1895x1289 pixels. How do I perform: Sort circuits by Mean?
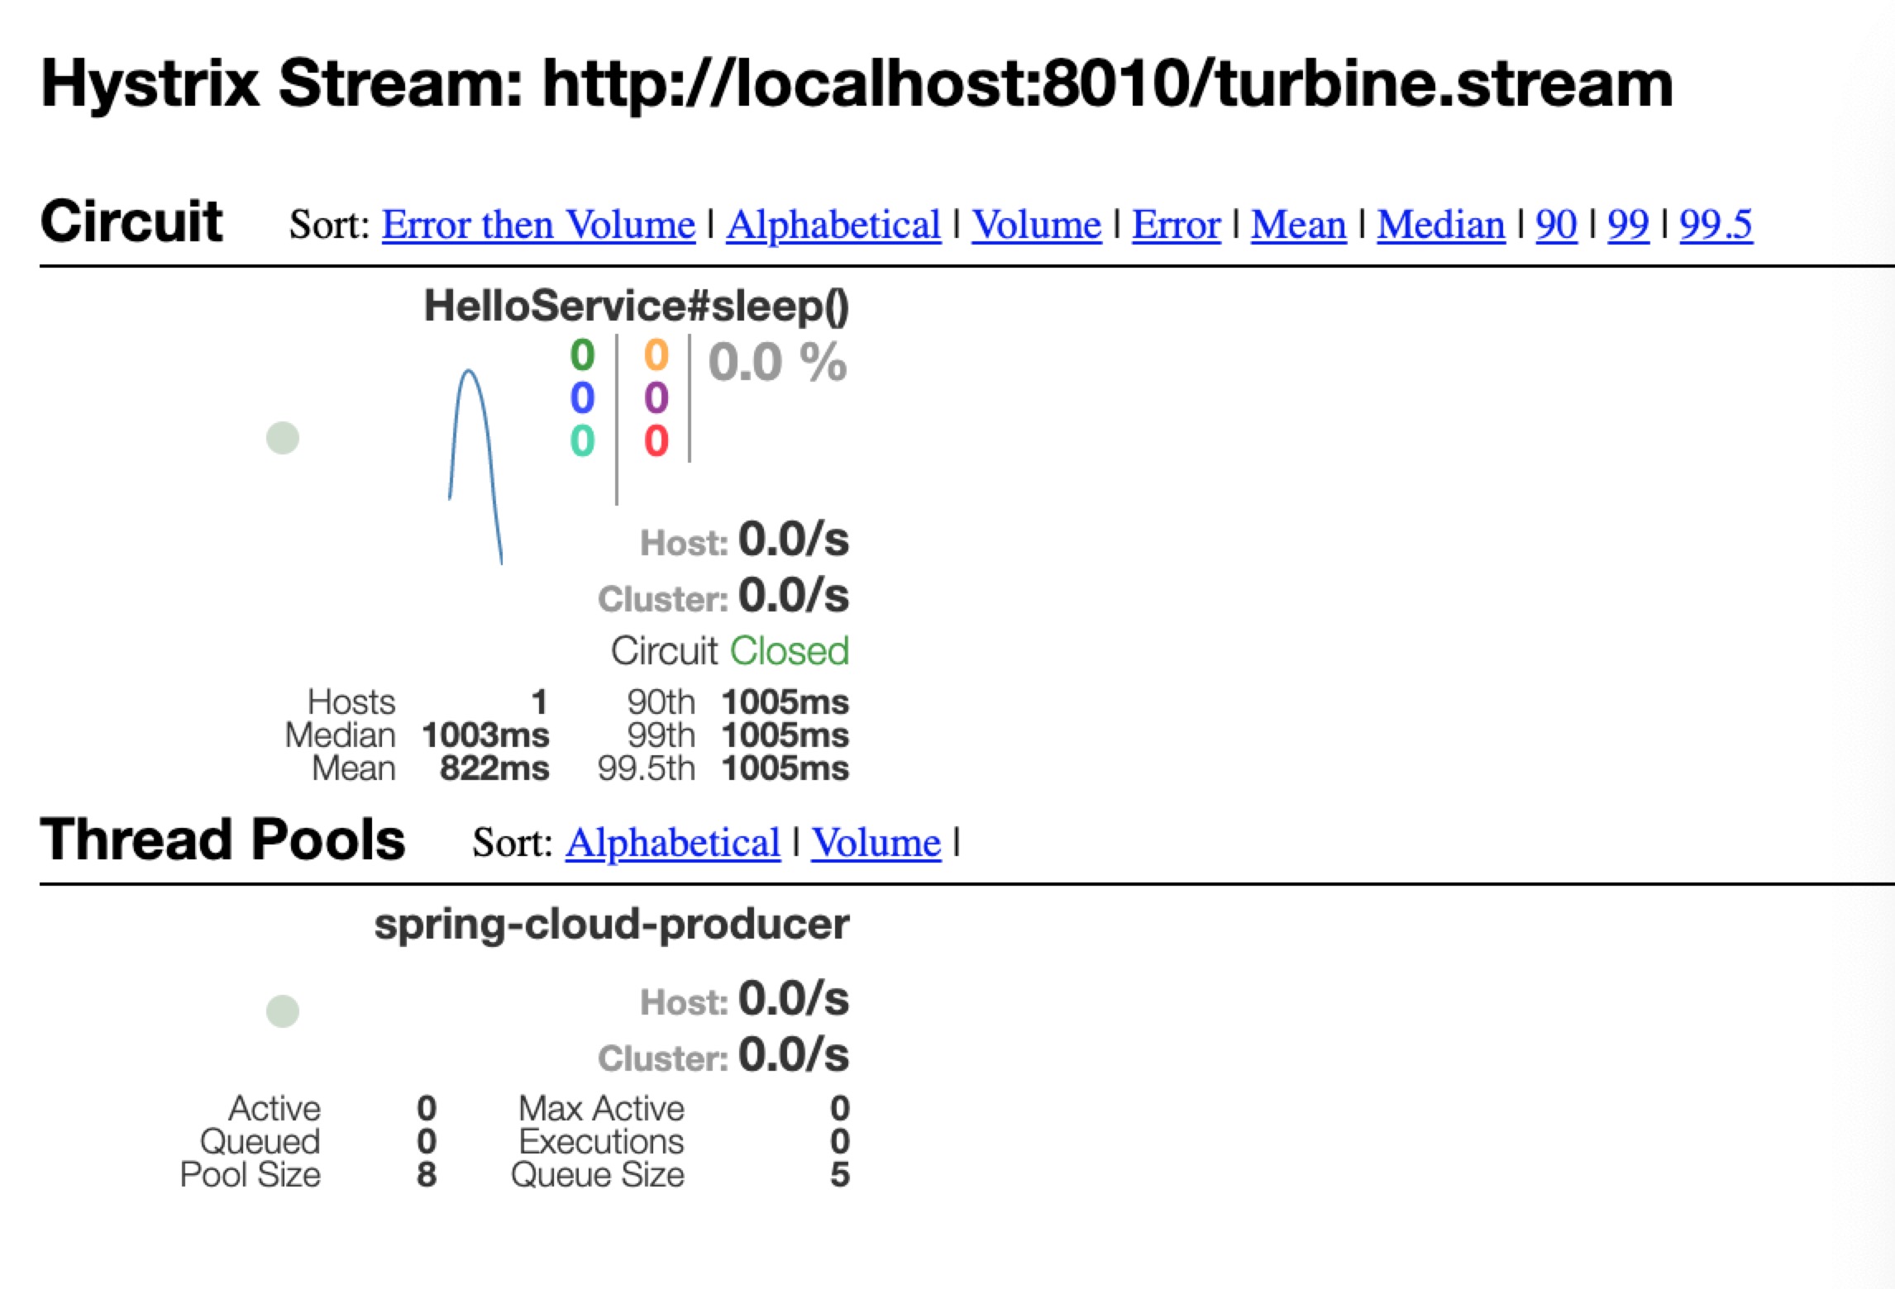1298,225
